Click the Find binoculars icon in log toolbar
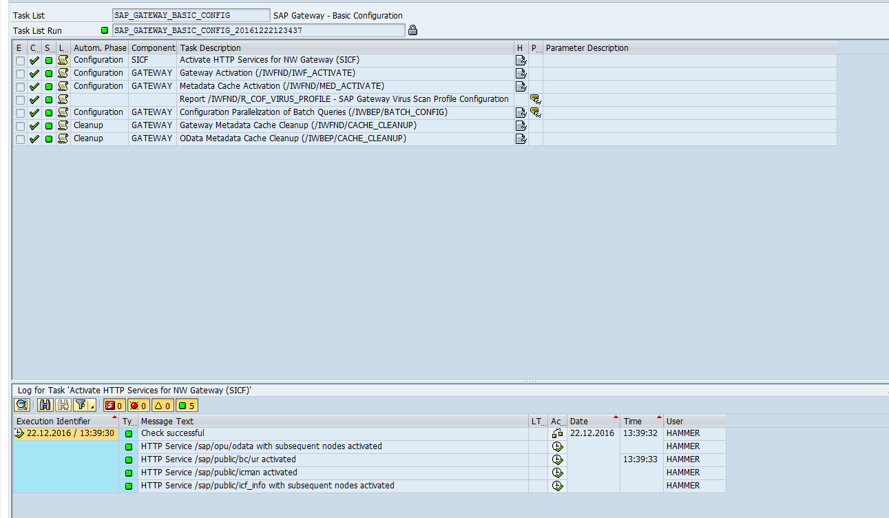Viewport: 889px width, 518px height. [45, 405]
